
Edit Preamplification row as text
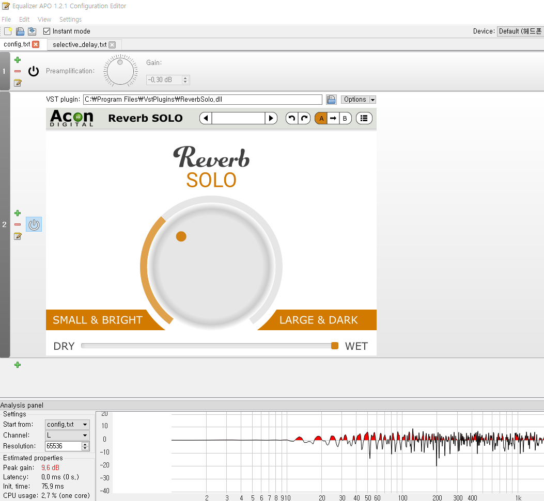[x=18, y=83]
